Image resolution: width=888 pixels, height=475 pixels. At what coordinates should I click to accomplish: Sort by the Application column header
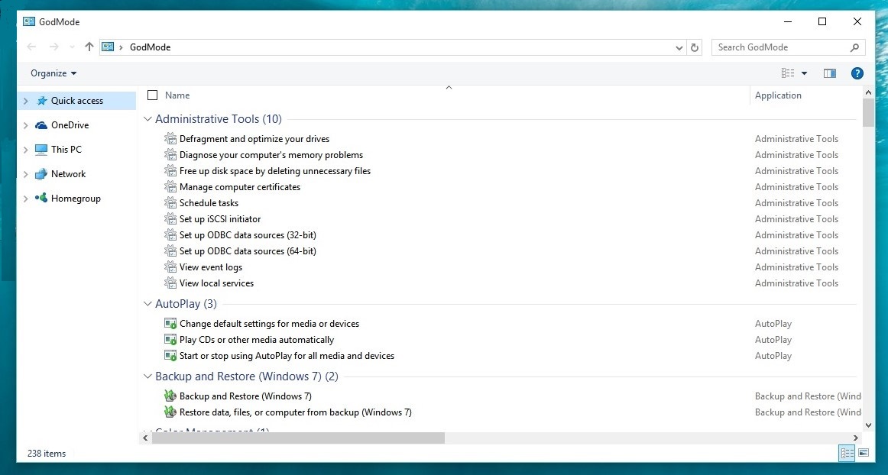point(778,95)
